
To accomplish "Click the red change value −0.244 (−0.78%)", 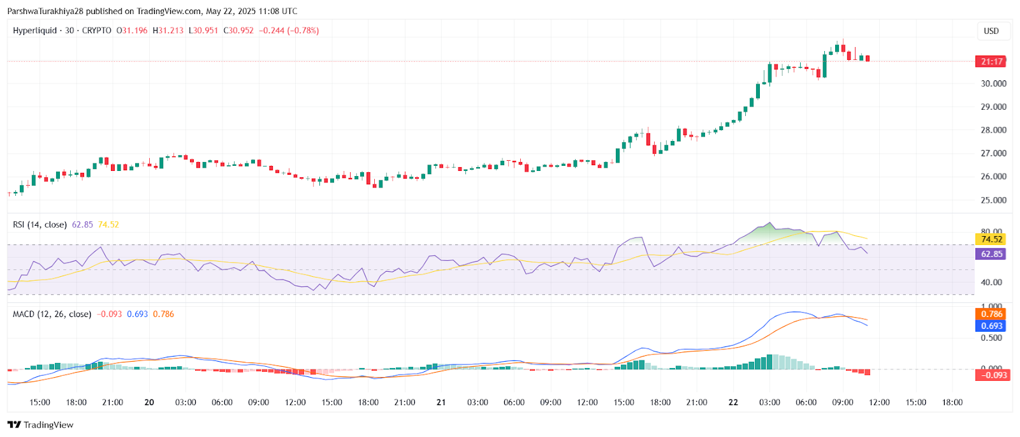I will pos(289,31).
